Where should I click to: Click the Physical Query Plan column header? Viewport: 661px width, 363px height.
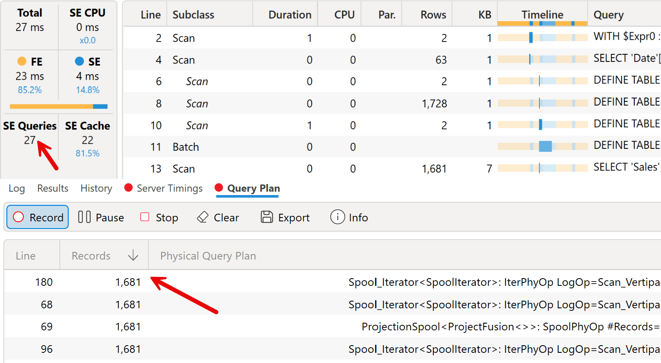click(x=208, y=256)
